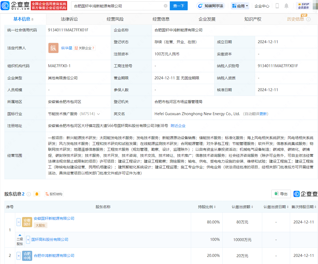Open the 纵 avatar of the legal representative
Screen dimensions: 318x264
tap(53, 48)
